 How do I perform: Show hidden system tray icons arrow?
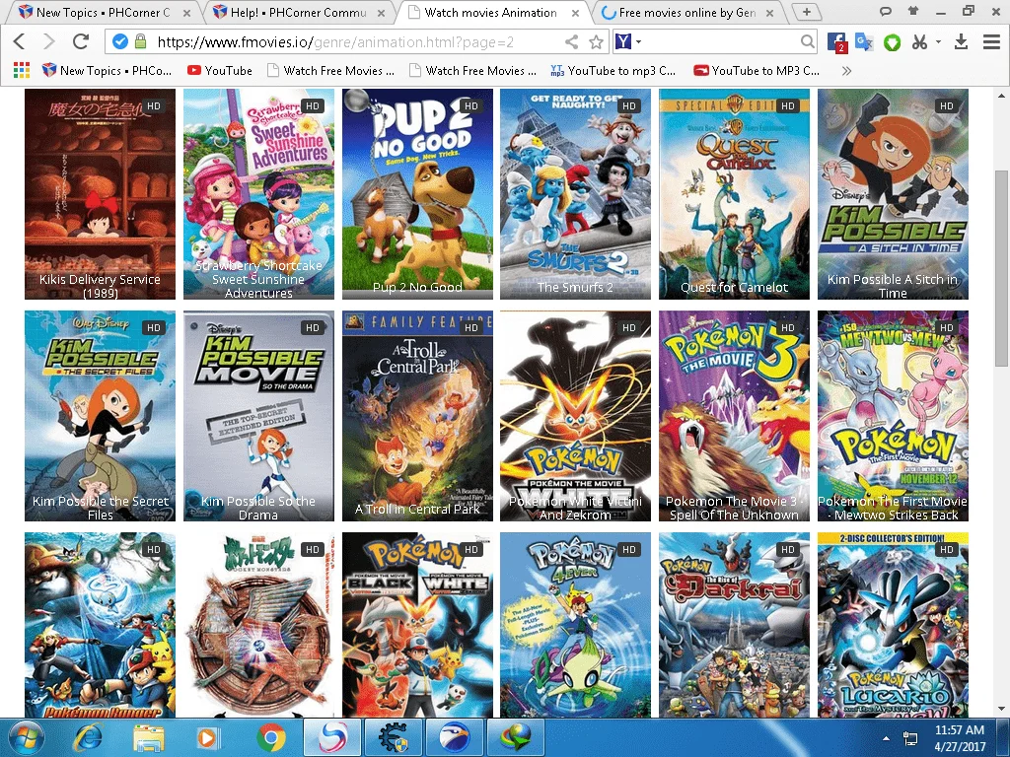coord(887,738)
